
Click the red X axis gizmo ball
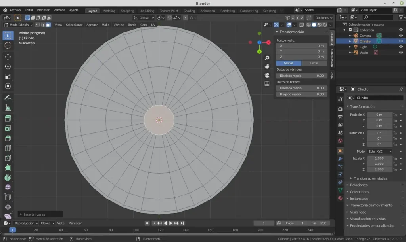(x=268, y=42)
